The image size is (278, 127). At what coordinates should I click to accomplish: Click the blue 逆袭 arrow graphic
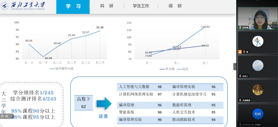click(104, 103)
